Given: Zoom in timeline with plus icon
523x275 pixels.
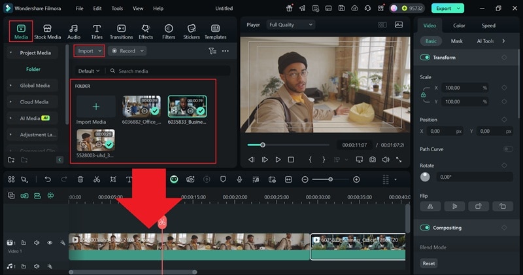Looking at the screenshot, I should click(356, 179).
